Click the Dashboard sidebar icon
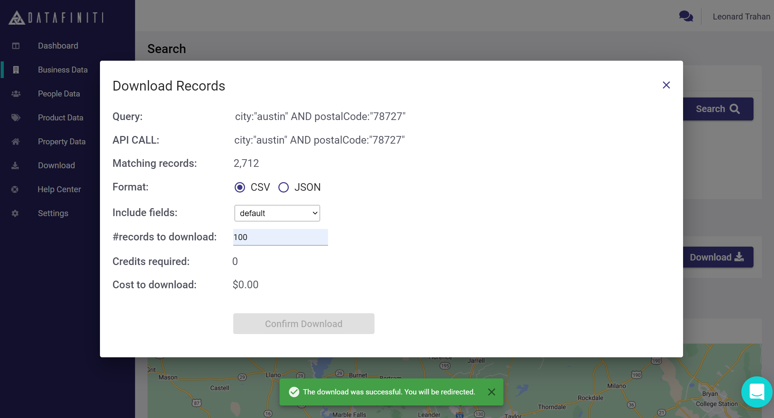Image resolution: width=774 pixels, height=418 pixels. [x=16, y=46]
